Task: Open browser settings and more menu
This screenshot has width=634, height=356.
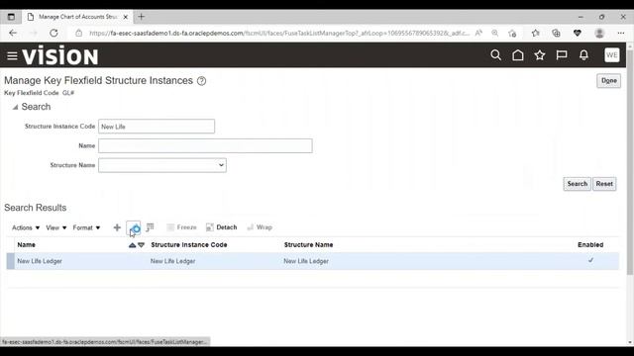Action: click(621, 33)
